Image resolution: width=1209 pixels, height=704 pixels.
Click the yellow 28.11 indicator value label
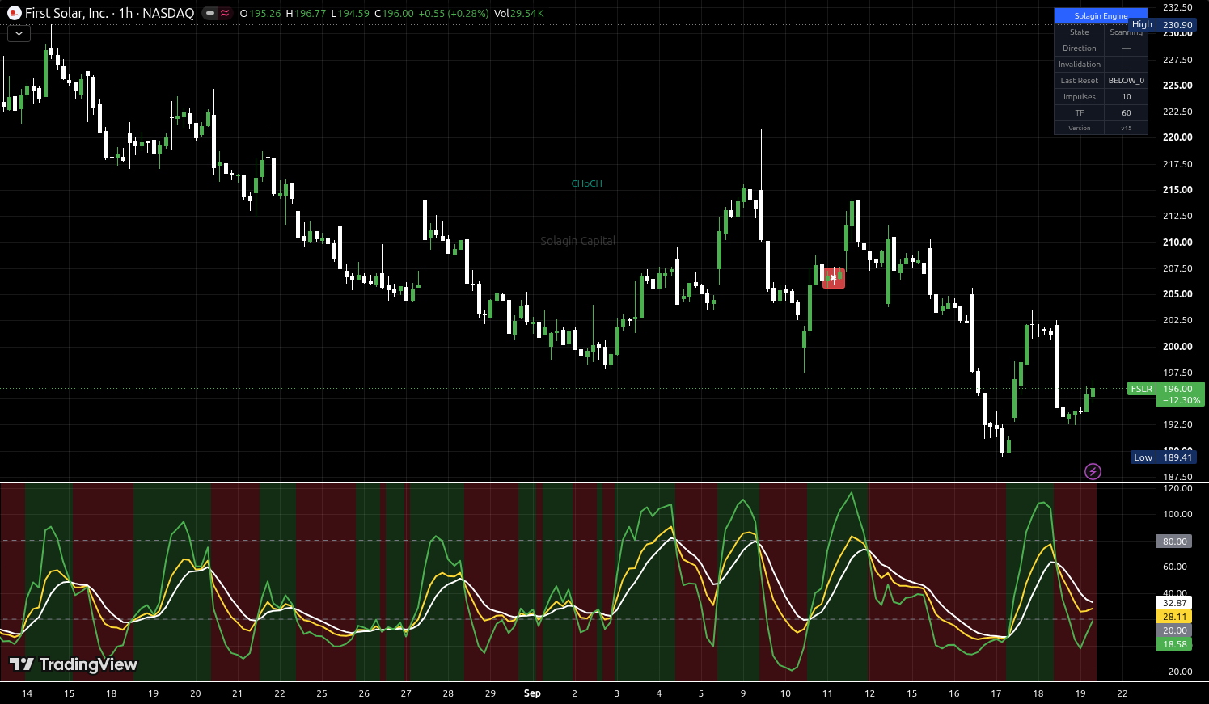pyautogui.click(x=1174, y=617)
